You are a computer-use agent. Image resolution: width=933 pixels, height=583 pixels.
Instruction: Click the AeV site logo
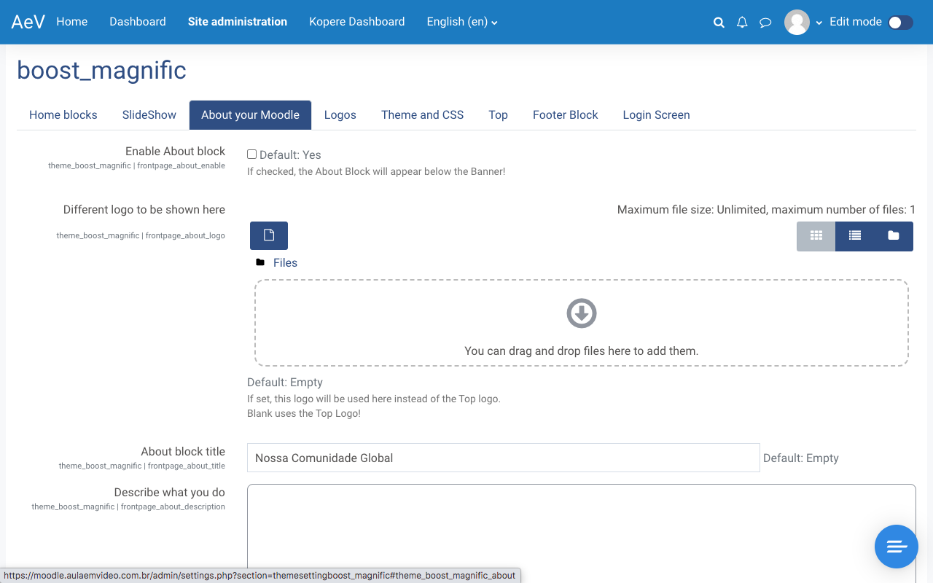coord(28,22)
